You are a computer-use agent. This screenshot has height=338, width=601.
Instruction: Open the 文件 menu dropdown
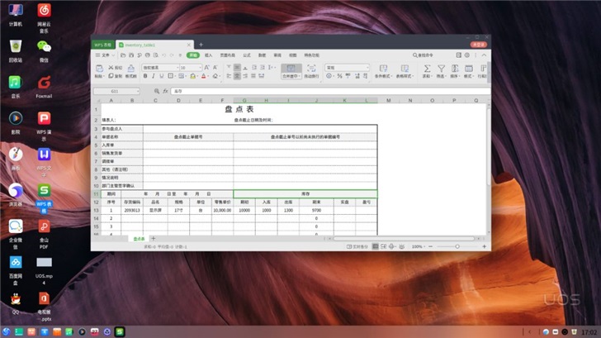[x=106, y=55]
